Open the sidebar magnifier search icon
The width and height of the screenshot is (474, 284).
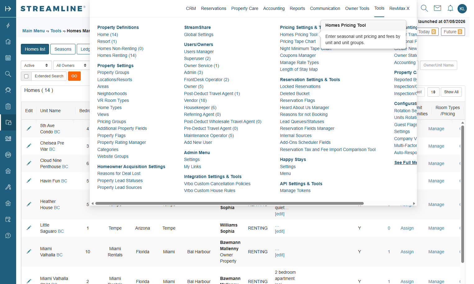pyautogui.click(x=8, y=74)
